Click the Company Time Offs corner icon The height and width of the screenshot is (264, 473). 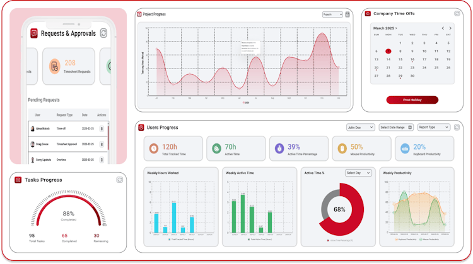[457, 13]
